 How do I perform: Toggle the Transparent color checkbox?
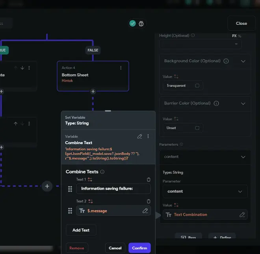(197, 86)
